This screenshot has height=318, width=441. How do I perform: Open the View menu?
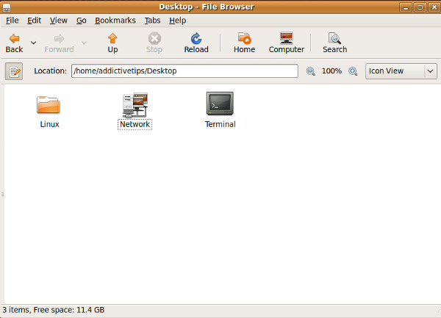pyautogui.click(x=59, y=21)
